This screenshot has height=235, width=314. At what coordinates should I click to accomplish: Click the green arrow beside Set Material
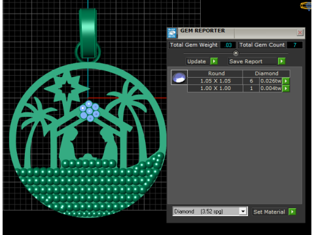click(x=292, y=211)
